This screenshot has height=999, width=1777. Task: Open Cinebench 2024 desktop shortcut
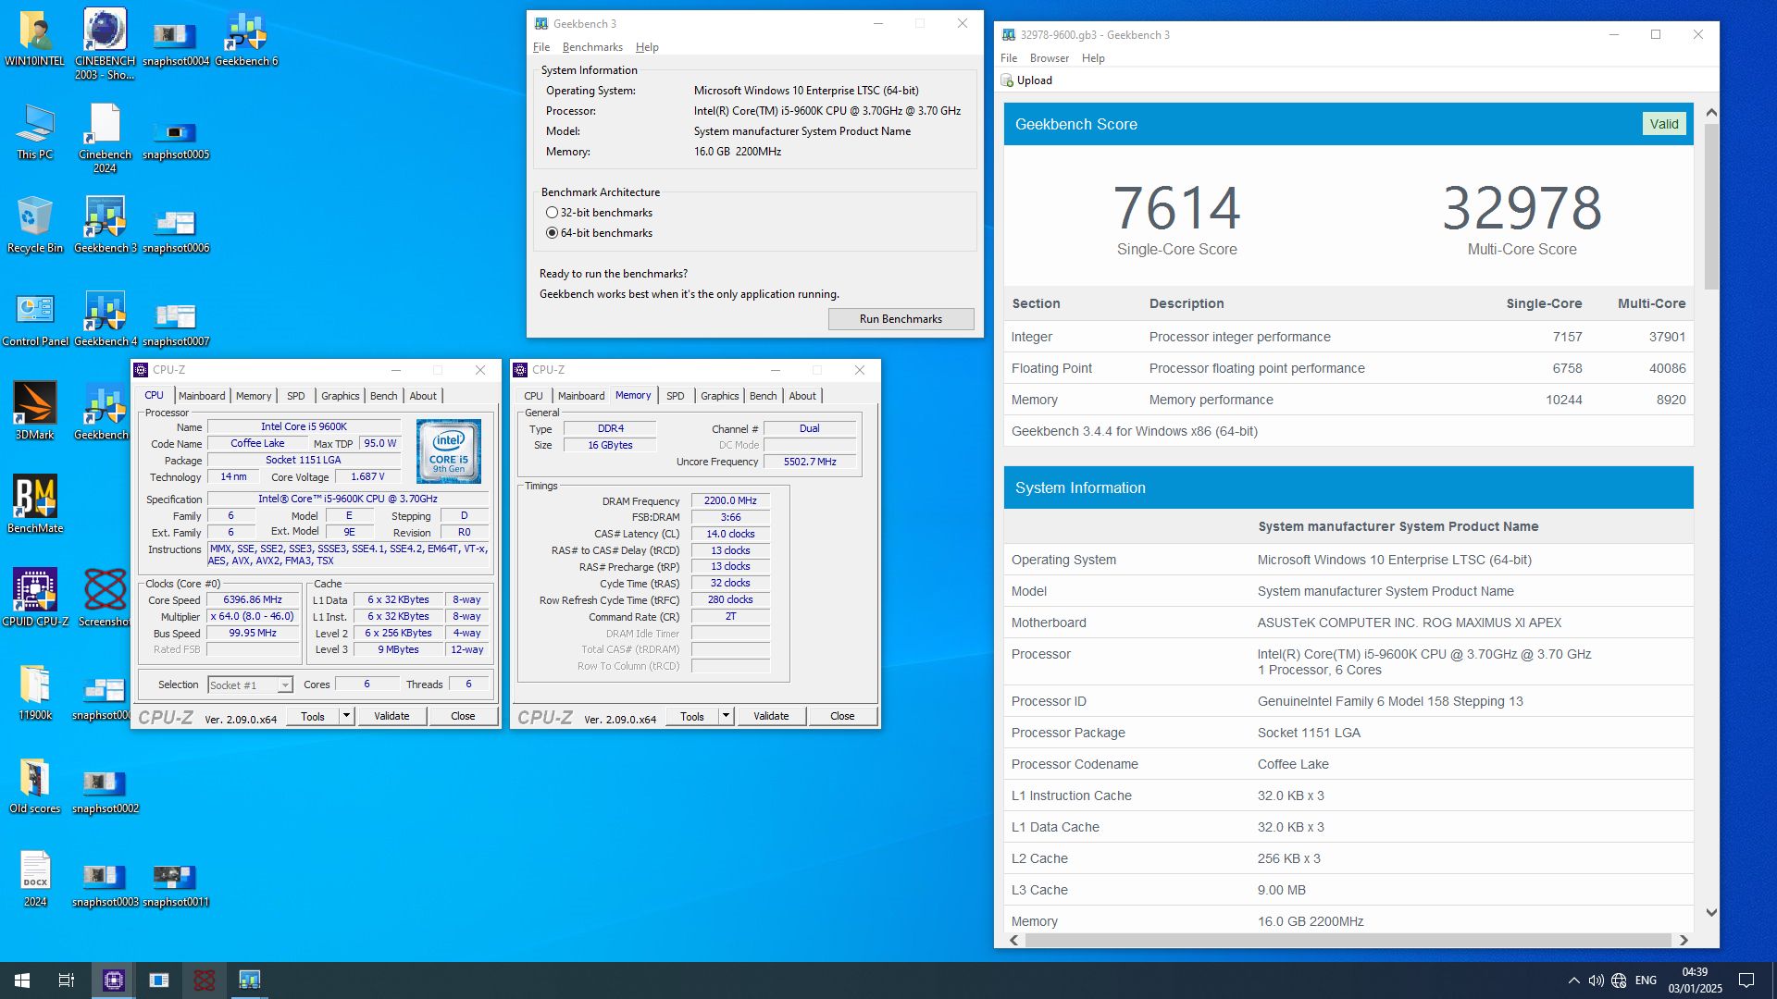pos(105,137)
